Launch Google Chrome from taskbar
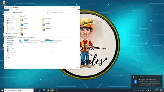This screenshot has height=92, width=164. [x=48, y=90]
